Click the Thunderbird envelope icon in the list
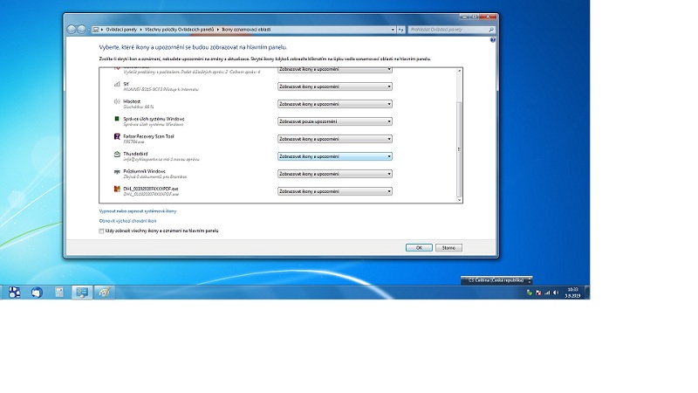 click(117, 154)
